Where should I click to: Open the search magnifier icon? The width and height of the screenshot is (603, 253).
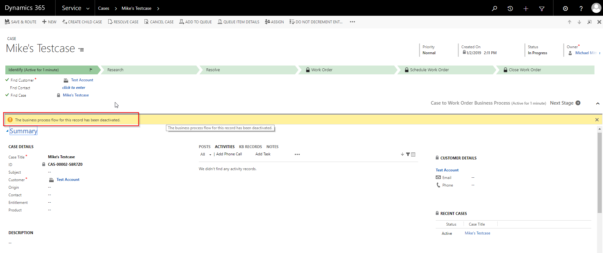pyautogui.click(x=494, y=9)
